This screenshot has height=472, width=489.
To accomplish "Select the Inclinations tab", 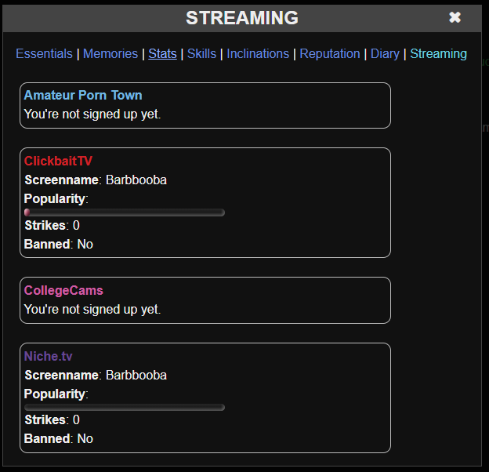I will pos(258,53).
